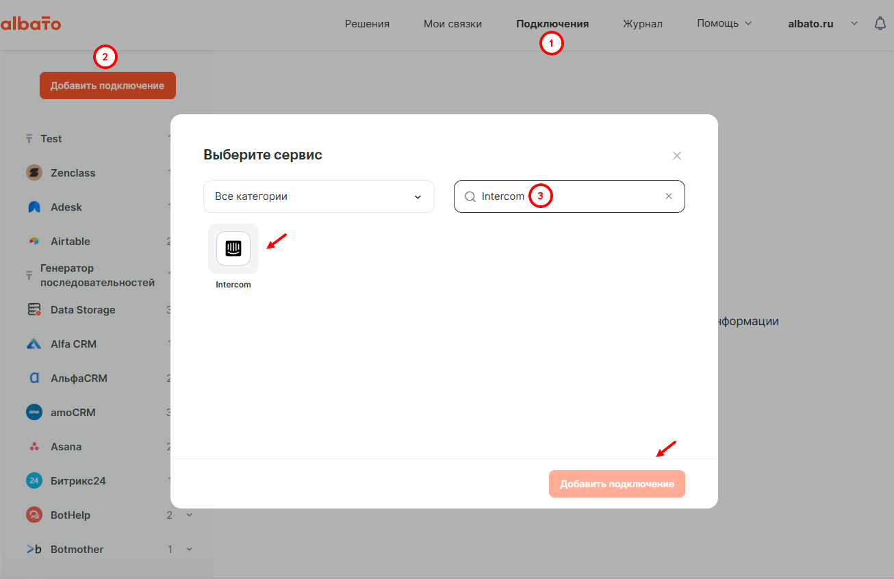Click the BotHelp icon in sidebar
Viewport: 894px width, 579px height.
point(34,515)
